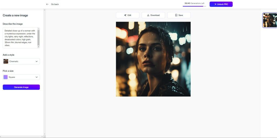Click the Cinematic style preview icon
277x138 pixels.
click(6, 61)
